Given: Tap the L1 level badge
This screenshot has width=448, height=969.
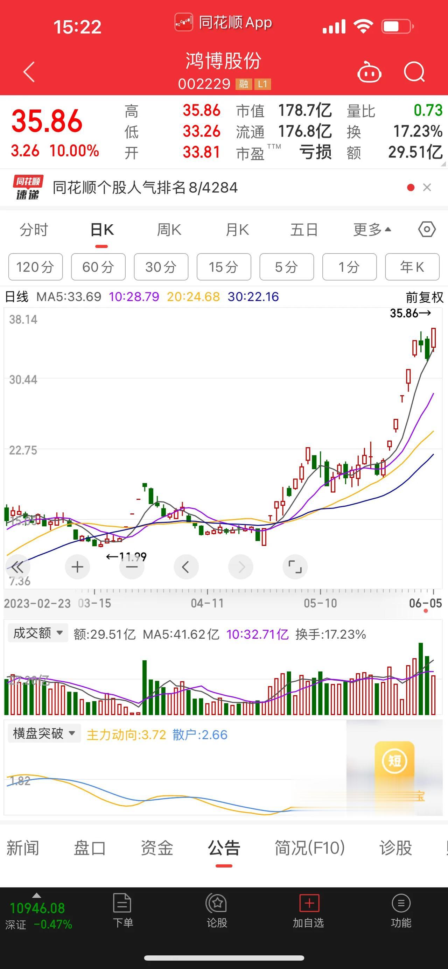Looking at the screenshot, I should coord(262,84).
